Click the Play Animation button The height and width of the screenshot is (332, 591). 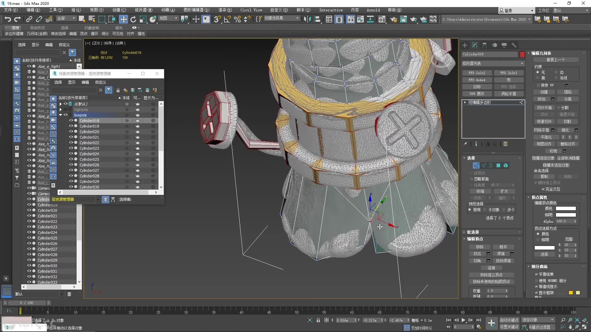coord(463,320)
